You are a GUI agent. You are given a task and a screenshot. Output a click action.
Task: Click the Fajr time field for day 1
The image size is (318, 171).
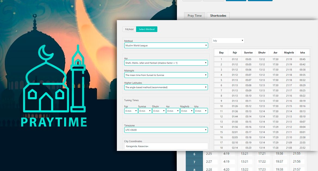tap(235, 59)
